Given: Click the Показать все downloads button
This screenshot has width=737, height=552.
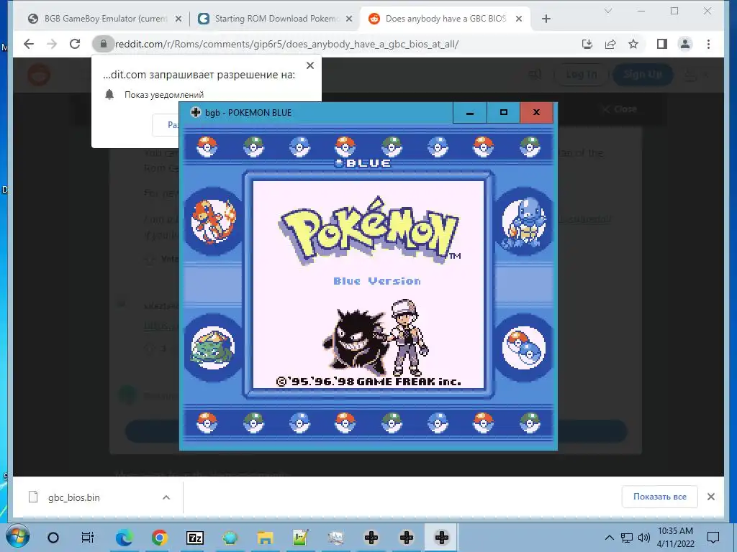Looking at the screenshot, I should click(x=659, y=497).
